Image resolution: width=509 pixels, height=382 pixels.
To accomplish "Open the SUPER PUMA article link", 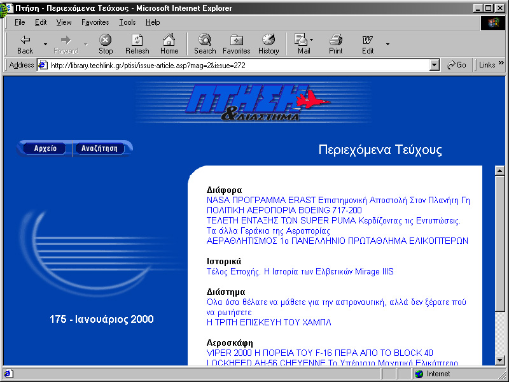I will 333,220.
